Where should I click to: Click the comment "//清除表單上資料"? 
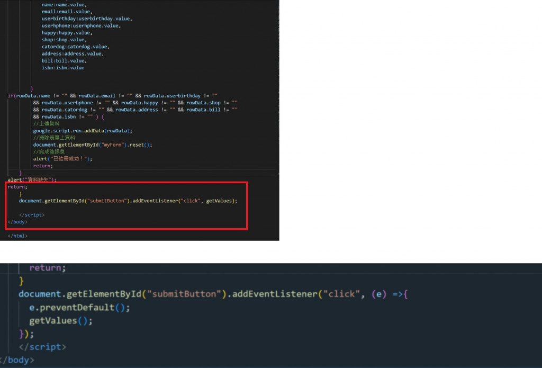[x=54, y=138]
